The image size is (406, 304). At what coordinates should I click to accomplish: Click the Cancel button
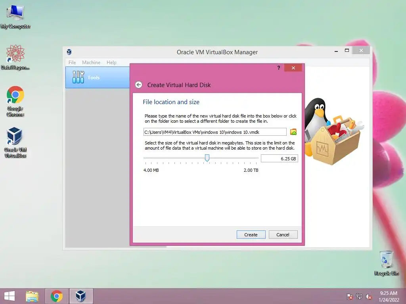(283, 234)
